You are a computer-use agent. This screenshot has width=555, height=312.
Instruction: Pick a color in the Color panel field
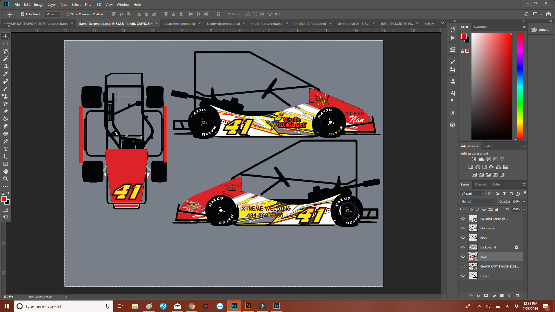pyautogui.click(x=492, y=86)
